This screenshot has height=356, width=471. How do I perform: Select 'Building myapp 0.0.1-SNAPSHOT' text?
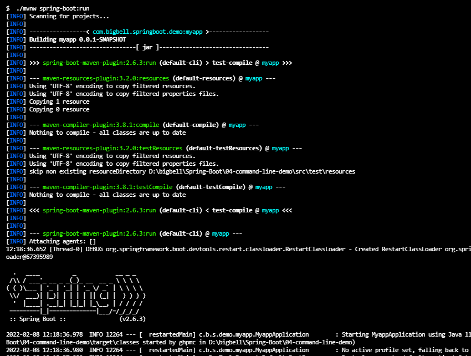tap(78, 40)
